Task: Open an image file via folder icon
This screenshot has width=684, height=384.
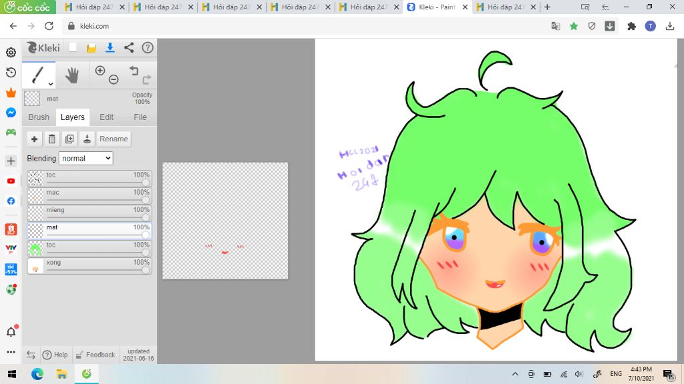Action: coord(91,47)
